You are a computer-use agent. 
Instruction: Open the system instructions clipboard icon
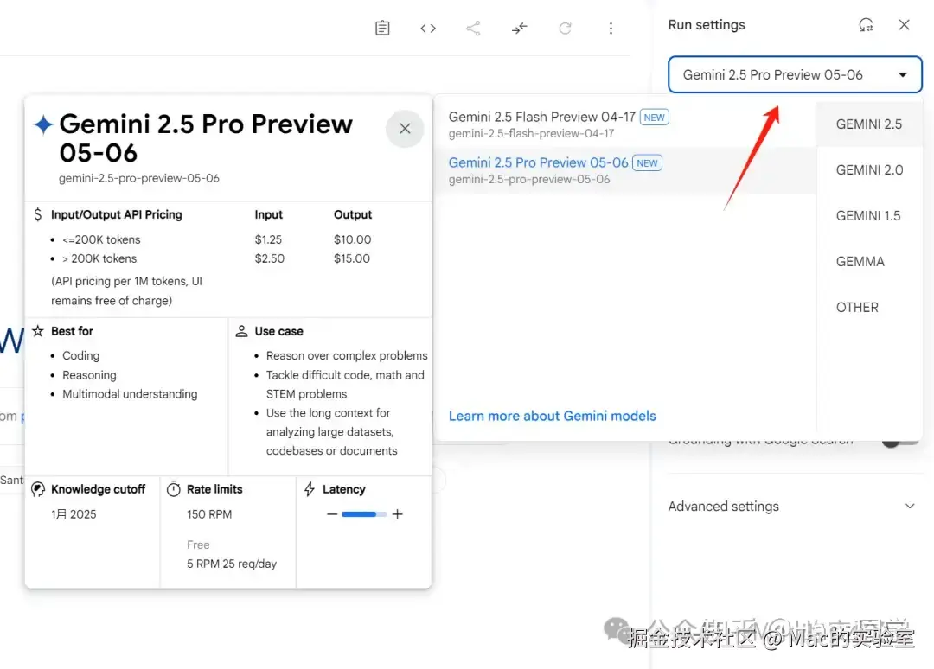point(382,28)
